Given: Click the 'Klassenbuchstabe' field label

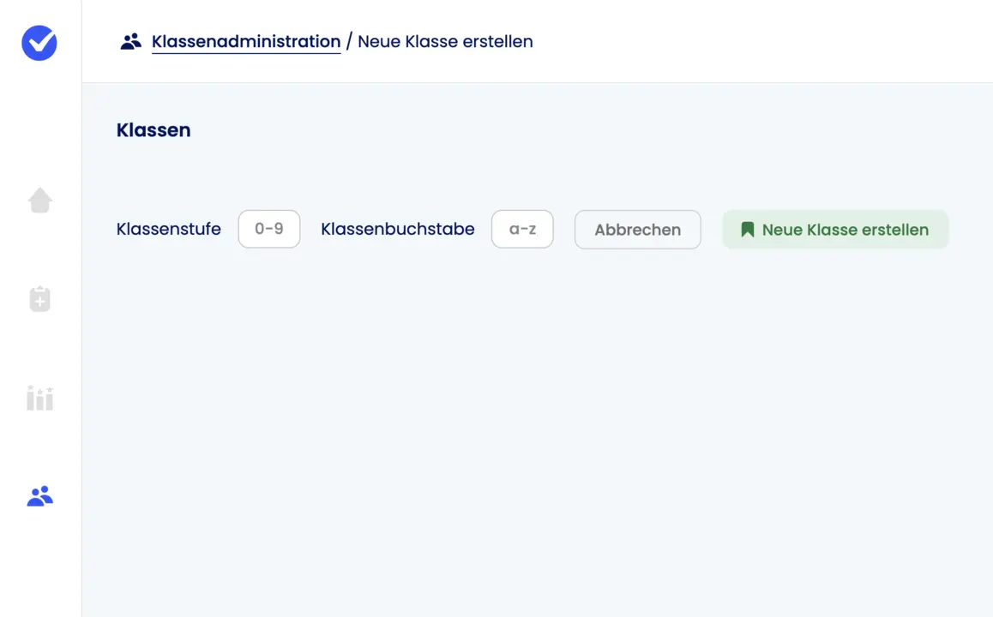Looking at the screenshot, I should [398, 229].
